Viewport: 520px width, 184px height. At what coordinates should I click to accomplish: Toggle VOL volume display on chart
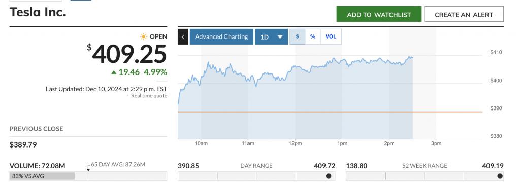click(331, 36)
